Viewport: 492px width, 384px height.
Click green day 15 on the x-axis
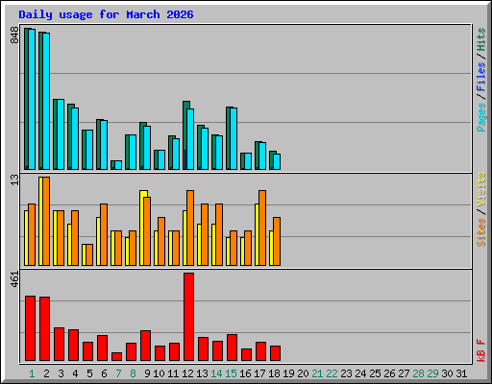pos(231,373)
